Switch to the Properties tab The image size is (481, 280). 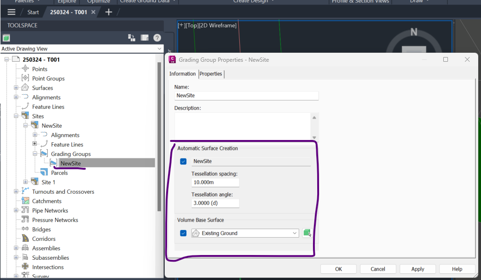click(211, 74)
